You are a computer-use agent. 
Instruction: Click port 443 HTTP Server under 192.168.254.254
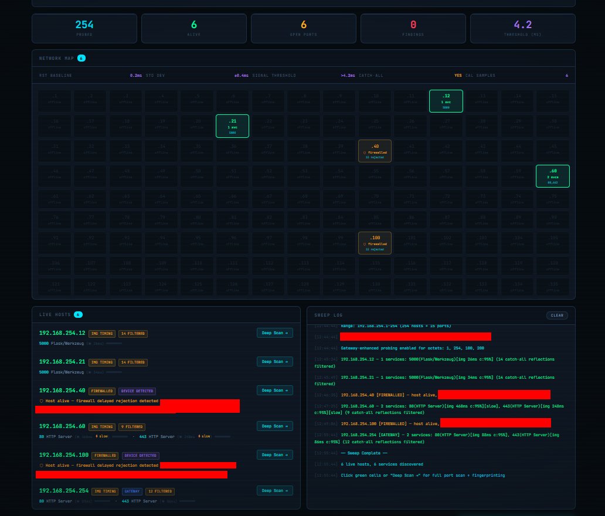140,501
